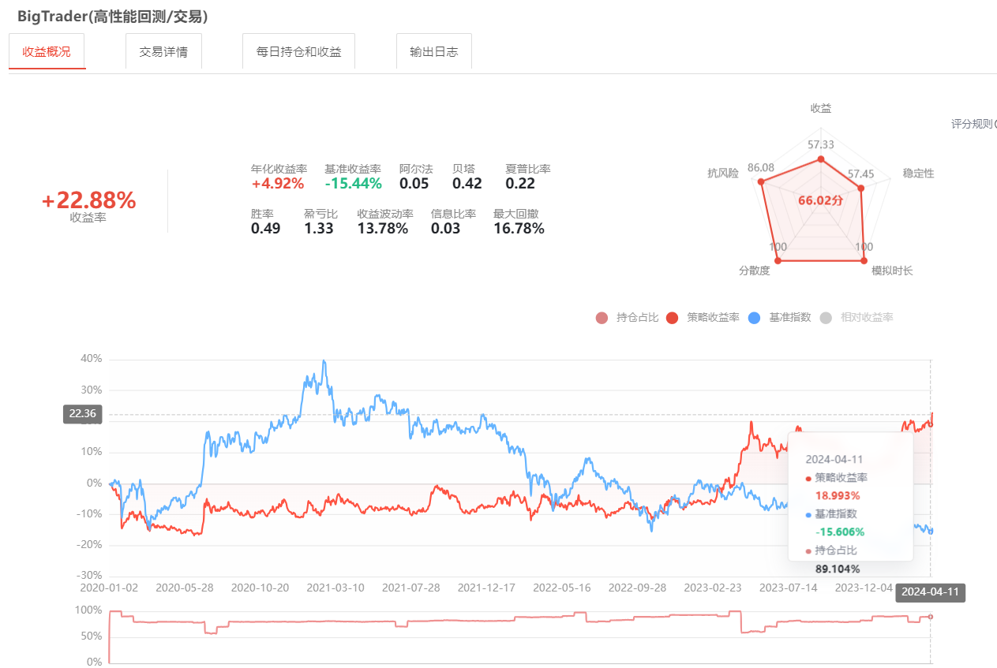997x668 pixels.
Task: Toggle the 持仓占比 legend series
Action: (x=628, y=317)
